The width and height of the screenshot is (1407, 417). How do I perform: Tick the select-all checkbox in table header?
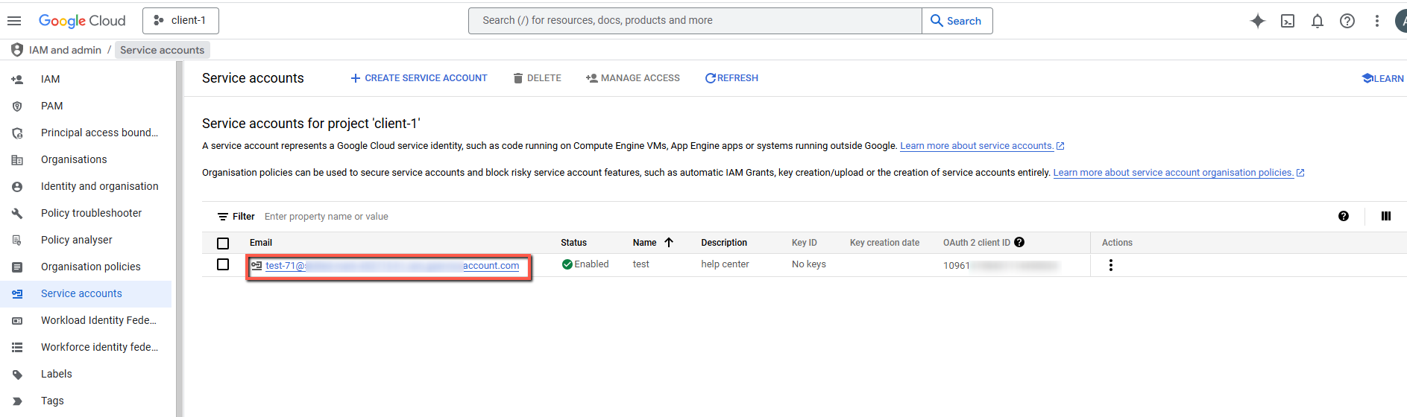coord(223,243)
